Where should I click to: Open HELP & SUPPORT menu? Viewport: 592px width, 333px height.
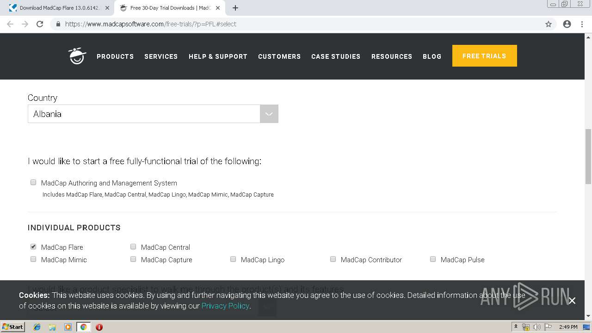click(x=218, y=56)
